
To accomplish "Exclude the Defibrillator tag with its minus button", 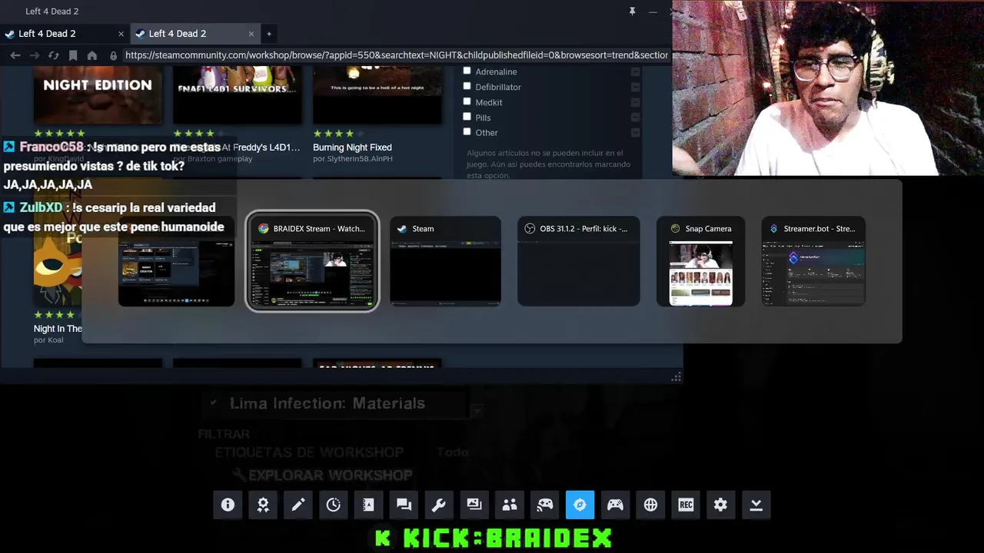I will tap(635, 88).
